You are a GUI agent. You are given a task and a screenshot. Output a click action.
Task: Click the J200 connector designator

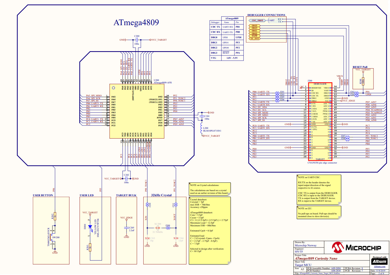click(x=310, y=81)
